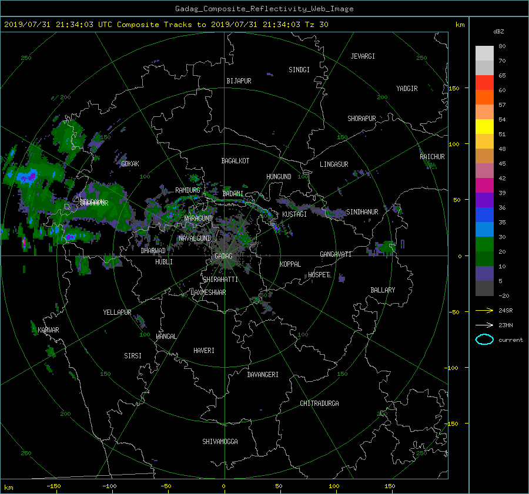Image resolution: width=529 pixels, height=494 pixels.
Task: Click the KARWAR city label
Action: click(48, 330)
